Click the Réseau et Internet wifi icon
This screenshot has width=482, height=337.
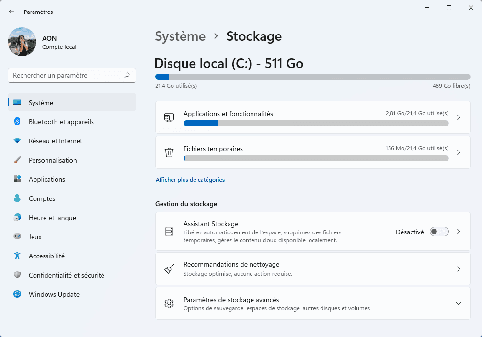(17, 141)
